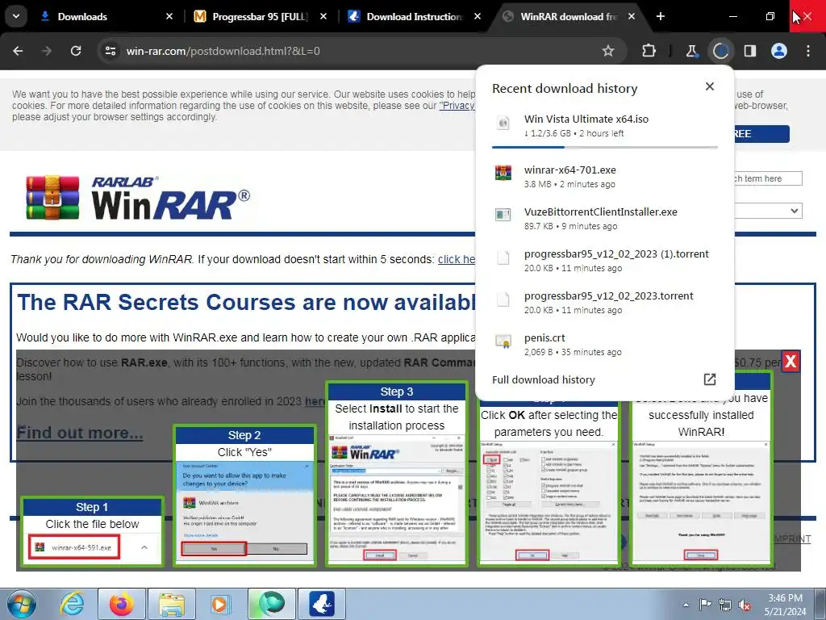
Task: Open Windows Explorer from taskbar
Action: pyautogui.click(x=172, y=604)
